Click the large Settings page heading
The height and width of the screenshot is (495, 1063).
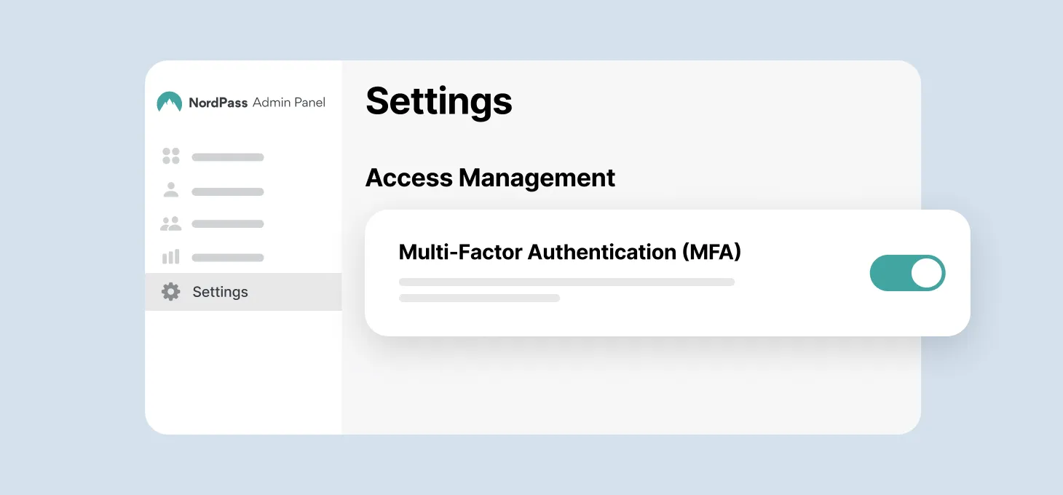click(439, 100)
